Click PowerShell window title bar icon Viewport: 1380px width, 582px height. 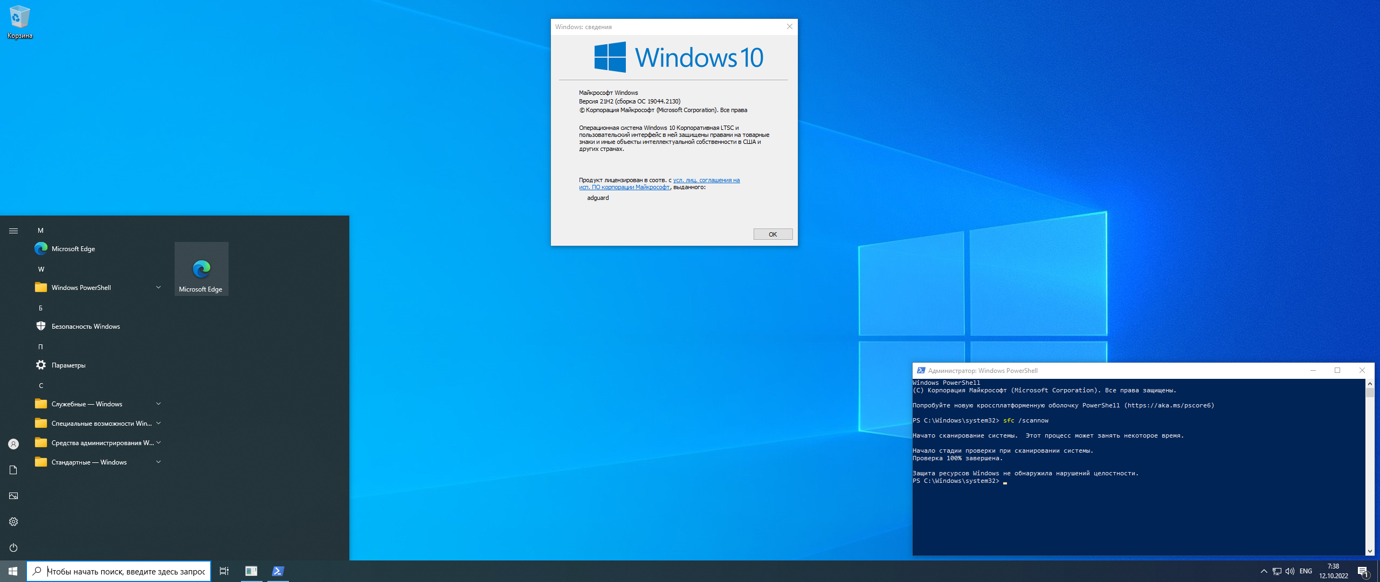click(x=921, y=370)
